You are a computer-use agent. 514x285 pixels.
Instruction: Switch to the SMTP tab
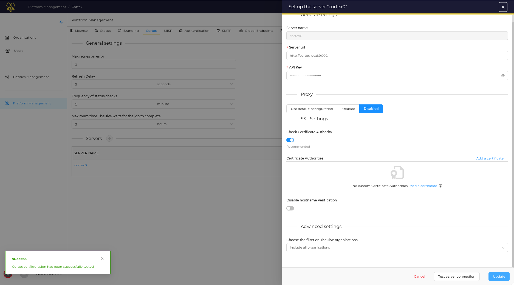224,31
